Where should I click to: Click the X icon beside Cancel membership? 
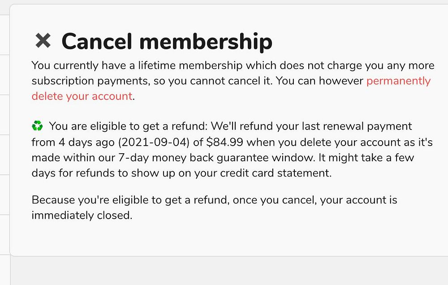pyautogui.click(x=43, y=41)
